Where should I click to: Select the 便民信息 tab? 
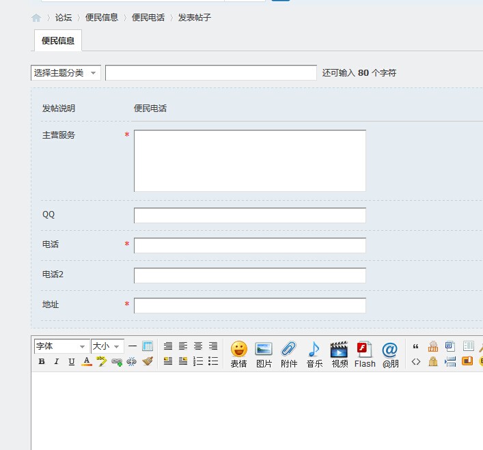[58, 40]
